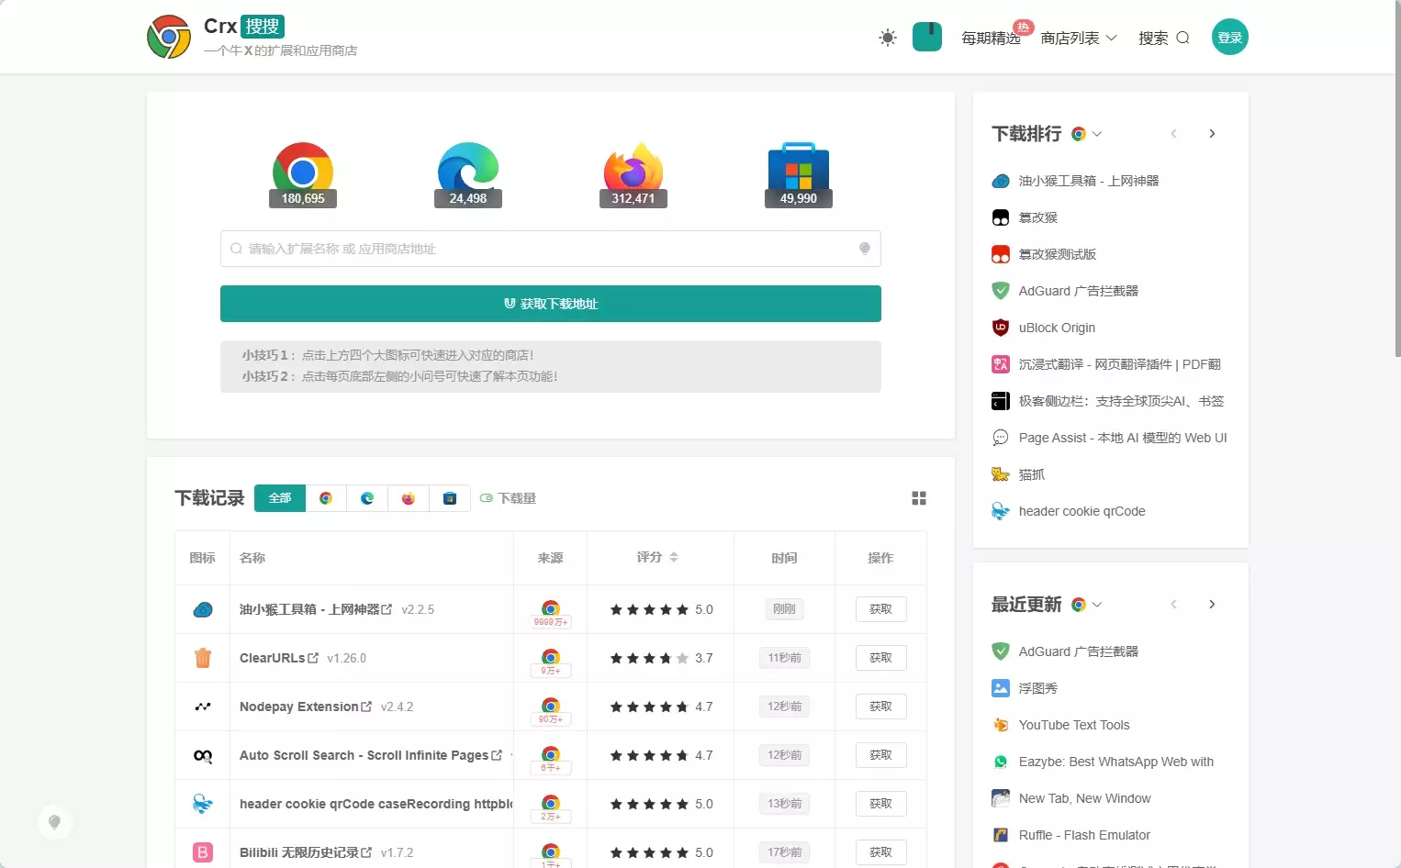
Task: Click uBlock Origin shield icon
Action: (1001, 328)
